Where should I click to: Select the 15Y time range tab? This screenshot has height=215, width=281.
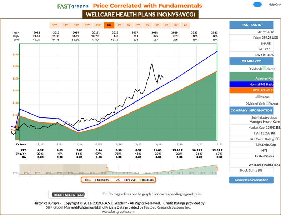55,25
